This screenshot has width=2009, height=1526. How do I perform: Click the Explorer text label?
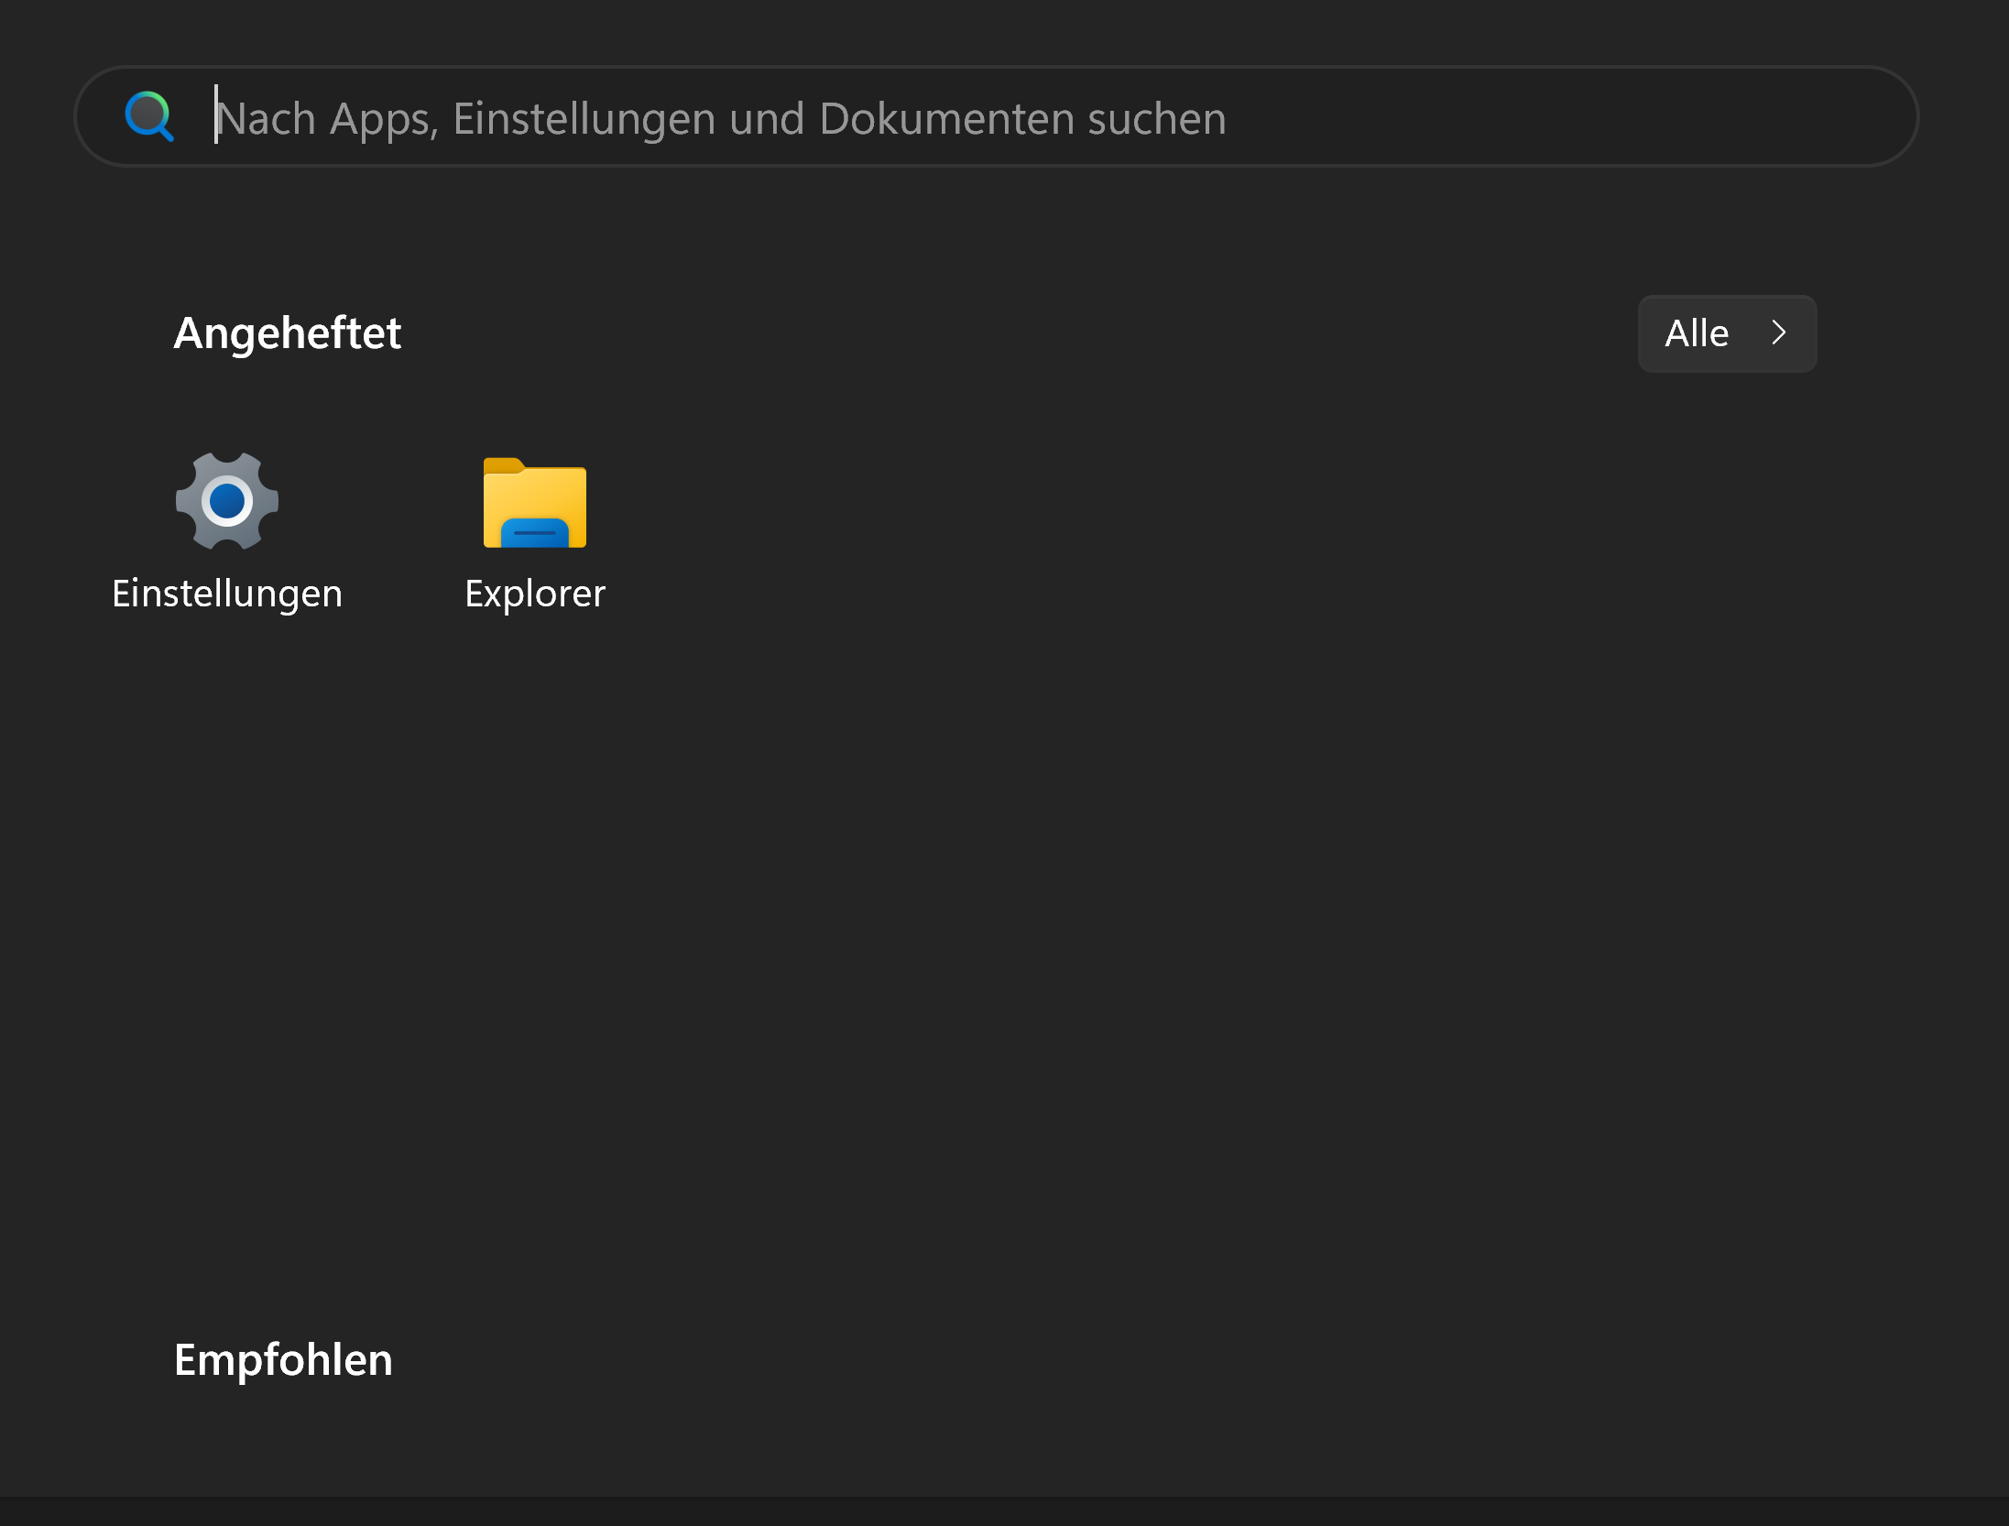(534, 593)
